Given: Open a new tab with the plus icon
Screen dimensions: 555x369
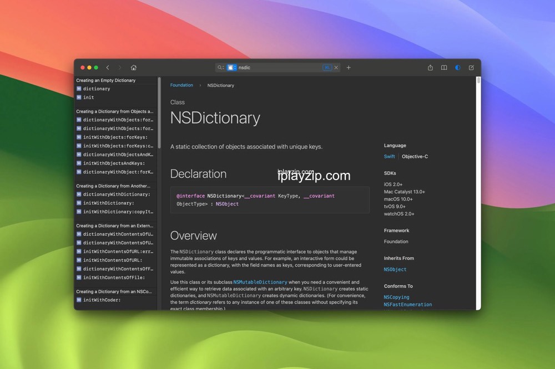Looking at the screenshot, I should click(349, 68).
